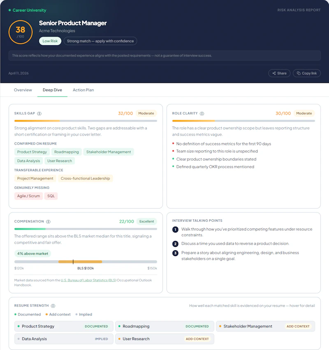Click the Stakeholder Management Add Context row
This screenshot has height=350, width=329.
(266, 326)
